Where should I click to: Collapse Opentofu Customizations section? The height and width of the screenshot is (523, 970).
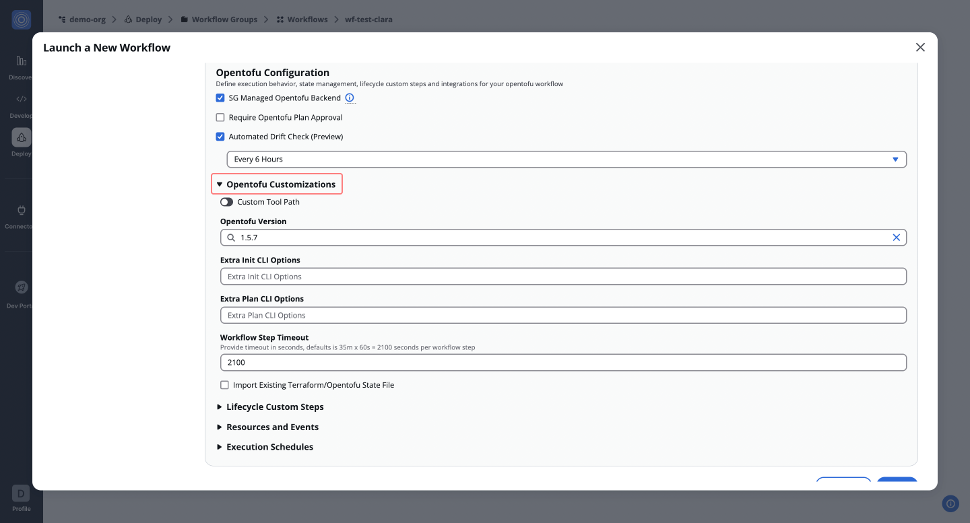click(x=277, y=184)
